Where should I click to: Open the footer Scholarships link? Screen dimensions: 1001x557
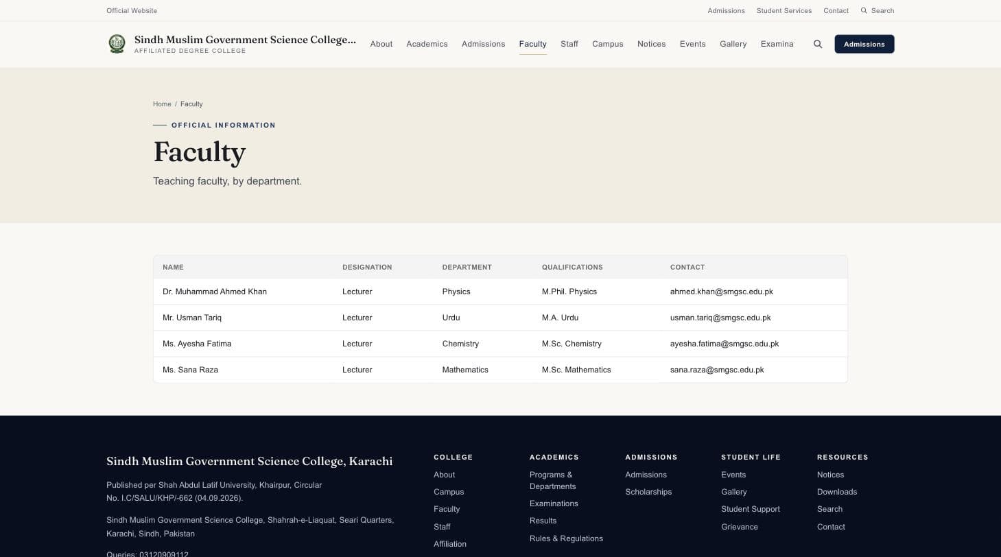[648, 492]
